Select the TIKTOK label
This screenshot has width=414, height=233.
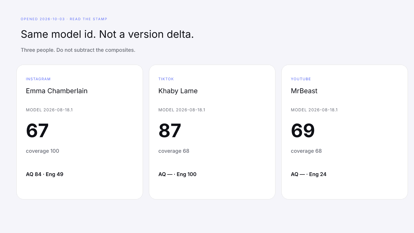tap(166, 79)
